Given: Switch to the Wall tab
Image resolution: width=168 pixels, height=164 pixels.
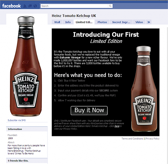Looking at the screenshot, I should coord(57,22).
